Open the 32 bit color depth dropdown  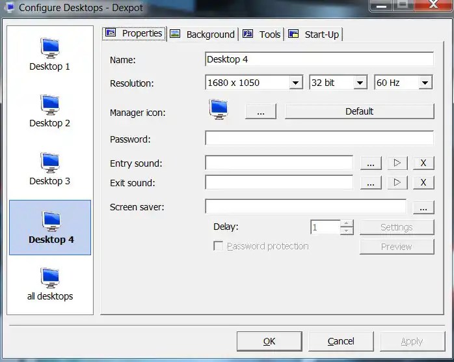tap(360, 83)
